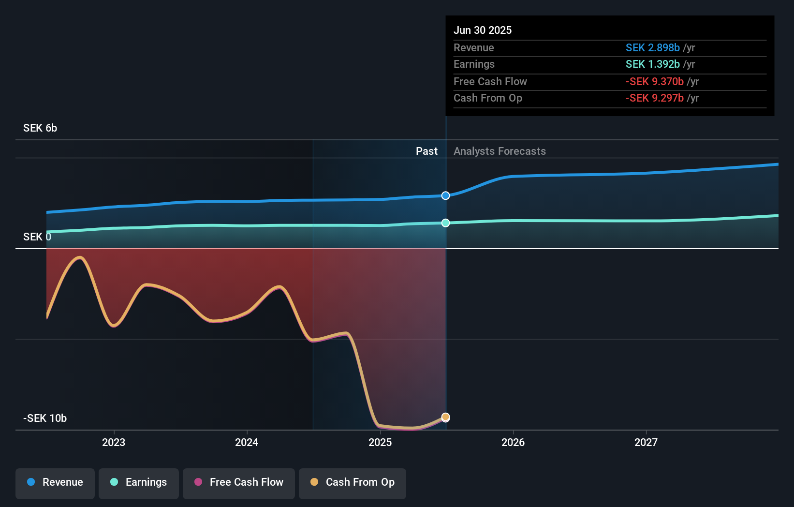Toggle the Free Cash Flow legend series
The image size is (794, 507).
pyautogui.click(x=239, y=483)
